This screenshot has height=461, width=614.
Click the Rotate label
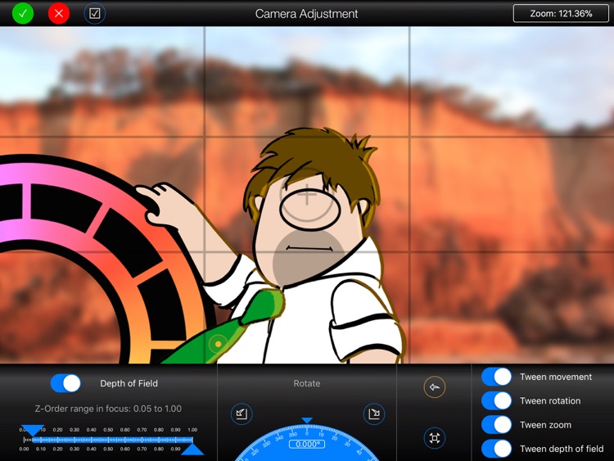(x=307, y=383)
